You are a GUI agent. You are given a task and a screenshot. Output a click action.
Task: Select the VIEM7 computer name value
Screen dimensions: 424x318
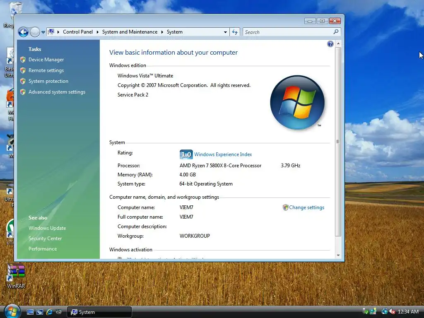coord(186,207)
